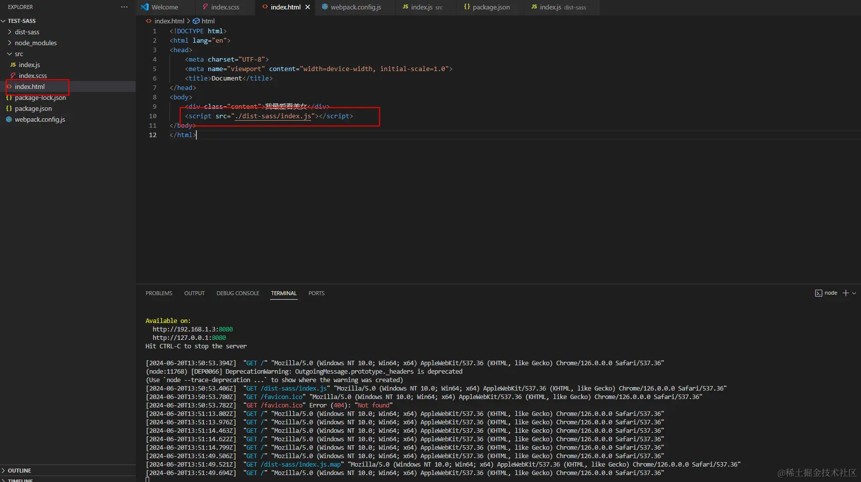The image size is (861, 482).
Task: Open index.js under src in Explorer
Action: pyautogui.click(x=68, y=65)
